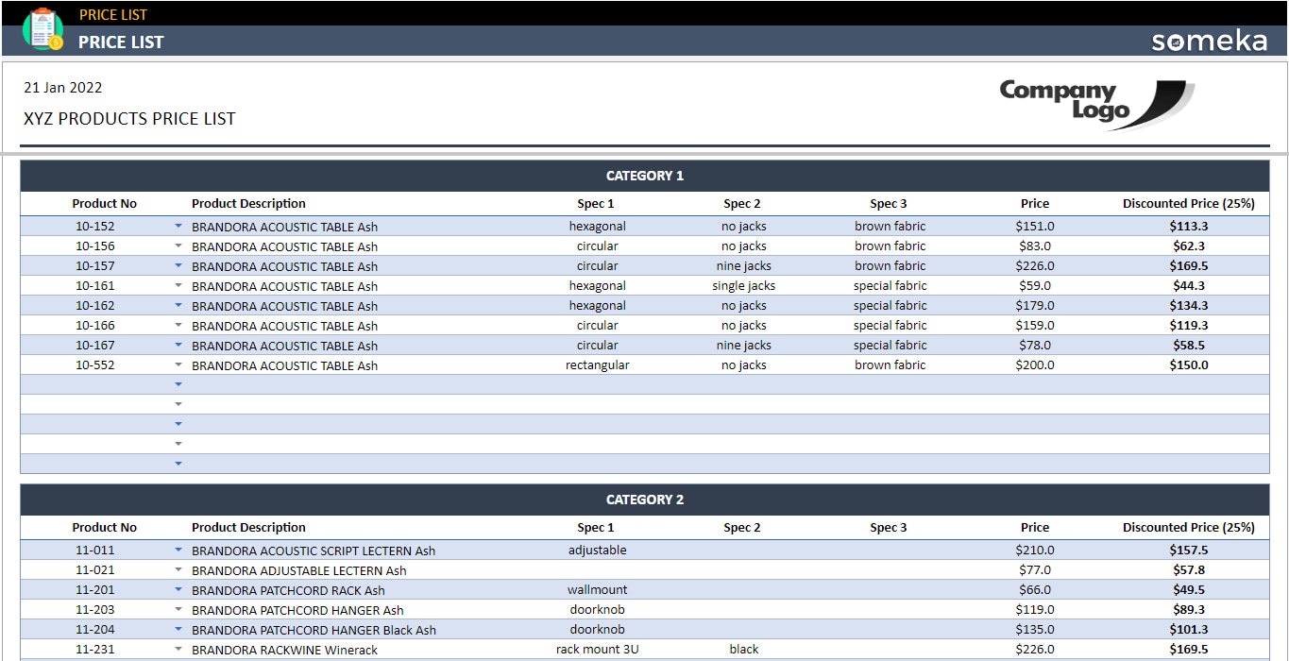Open the product dropdown for item 10-552

pos(178,364)
